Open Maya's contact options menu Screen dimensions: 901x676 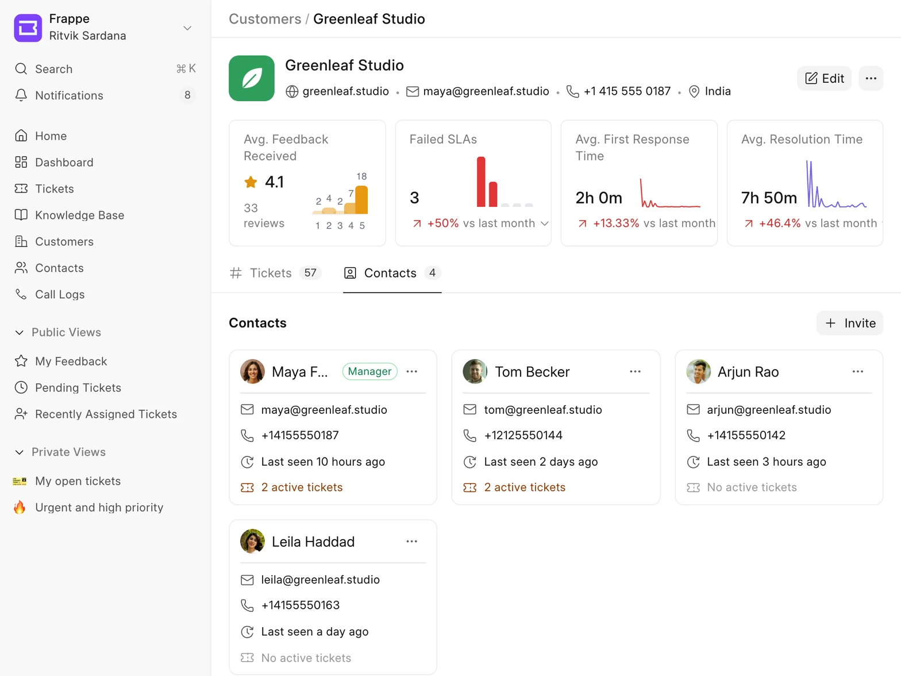[x=412, y=371]
